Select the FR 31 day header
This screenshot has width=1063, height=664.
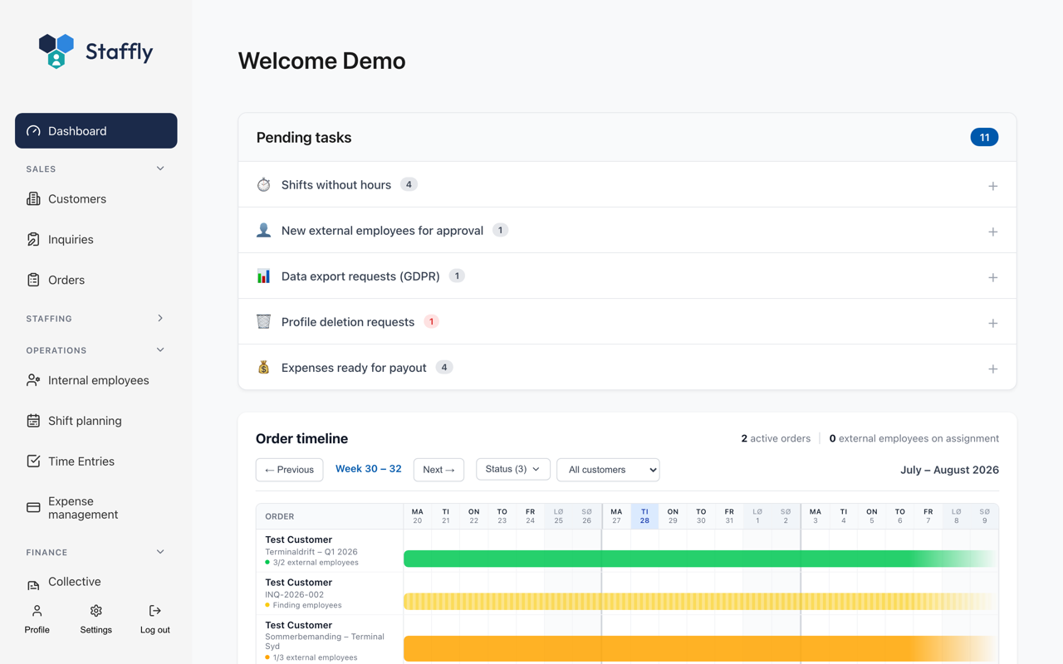pos(729,516)
